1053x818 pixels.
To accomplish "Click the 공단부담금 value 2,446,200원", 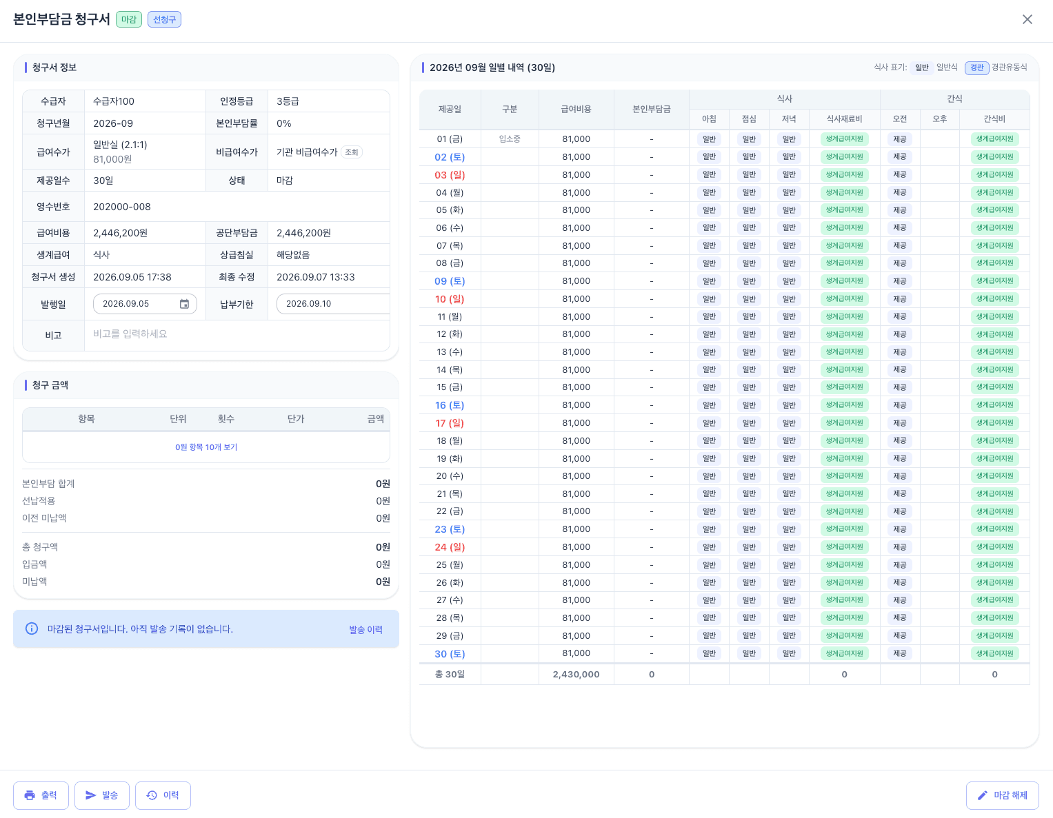I will [303, 233].
